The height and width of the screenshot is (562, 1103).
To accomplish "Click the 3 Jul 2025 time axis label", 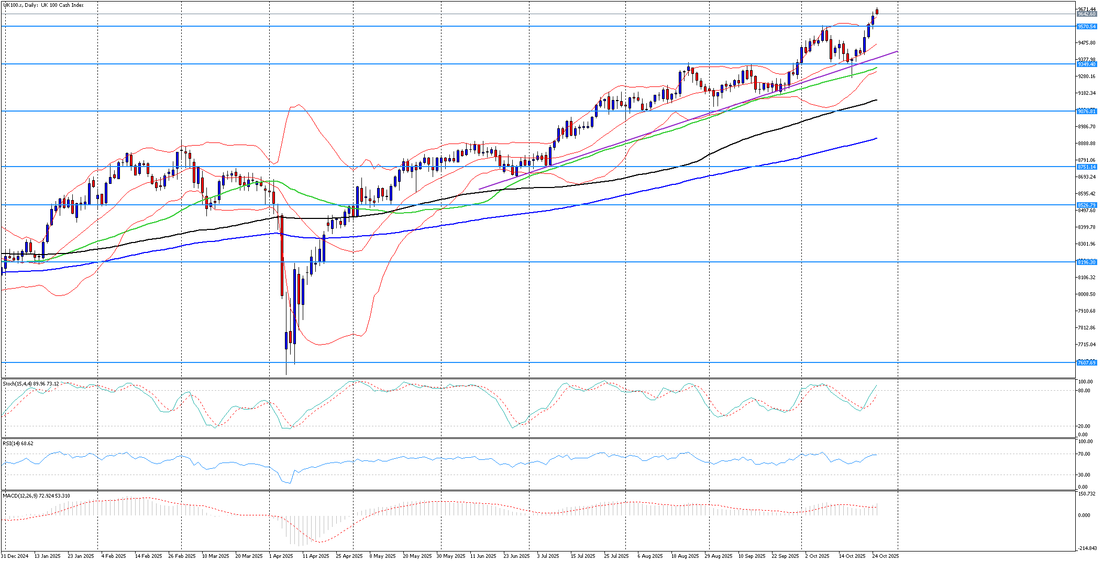I will tap(548, 556).
